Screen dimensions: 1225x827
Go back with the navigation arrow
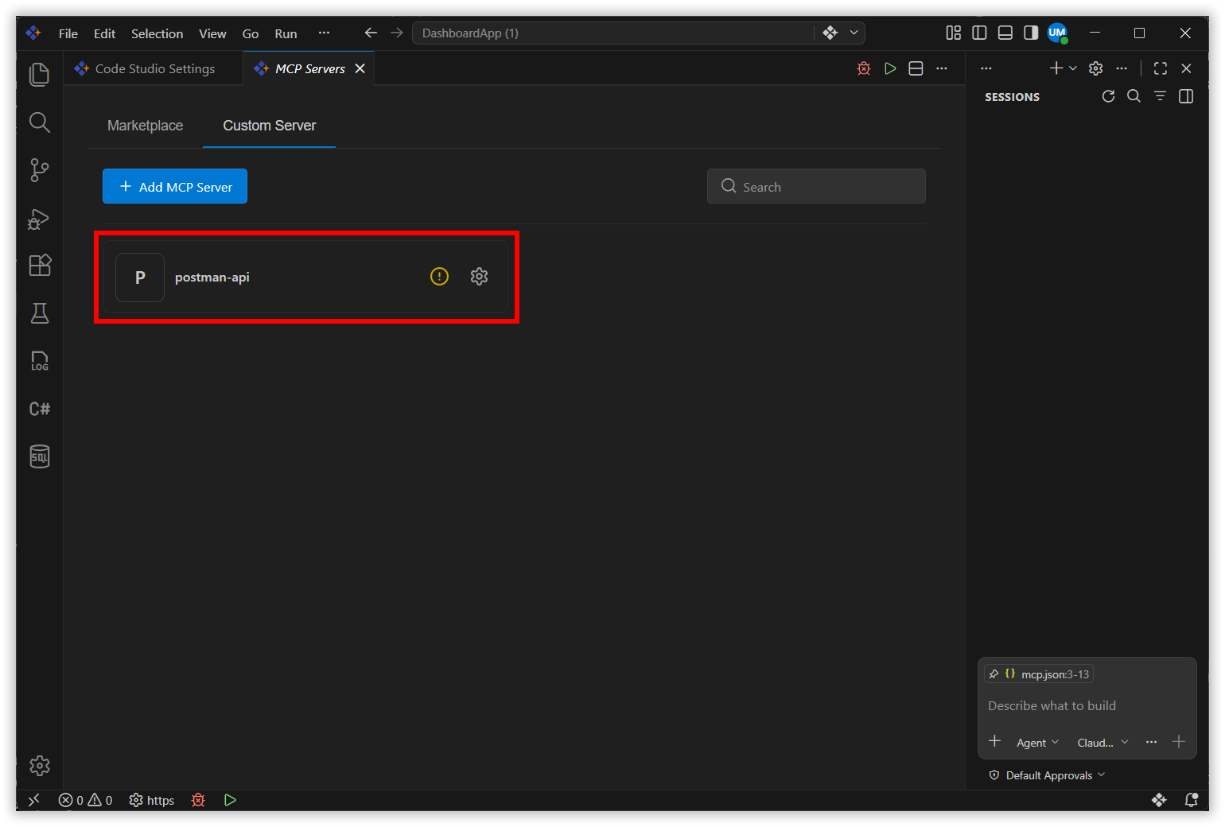click(x=371, y=33)
